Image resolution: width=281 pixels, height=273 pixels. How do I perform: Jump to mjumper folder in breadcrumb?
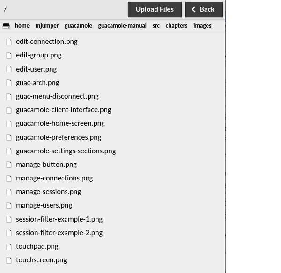click(x=47, y=26)
